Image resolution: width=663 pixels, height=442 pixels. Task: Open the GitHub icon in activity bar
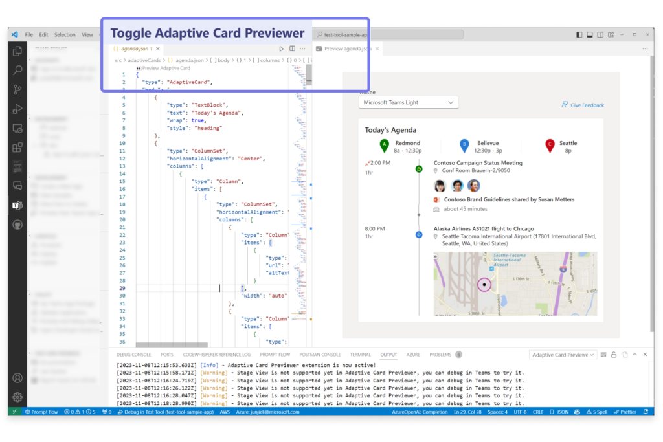point(17,225)
